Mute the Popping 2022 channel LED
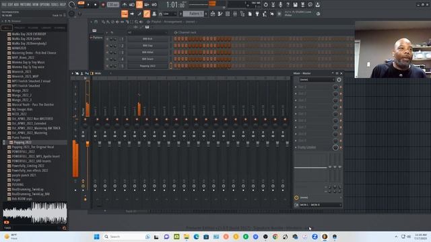431x242 pixels. click(107, 66)
